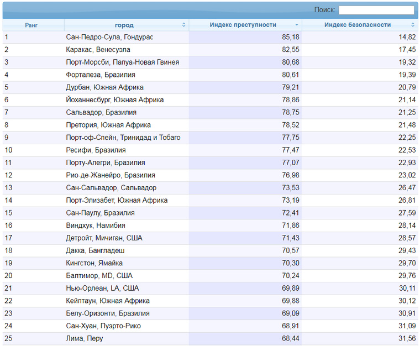Click safety index value 29,43

(407, 251)
